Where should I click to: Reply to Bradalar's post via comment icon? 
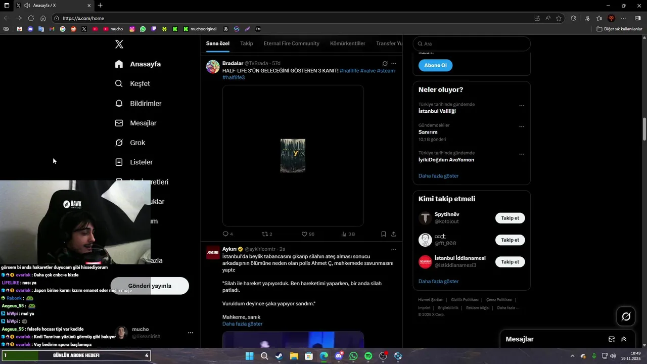click(x=225, y=234)
